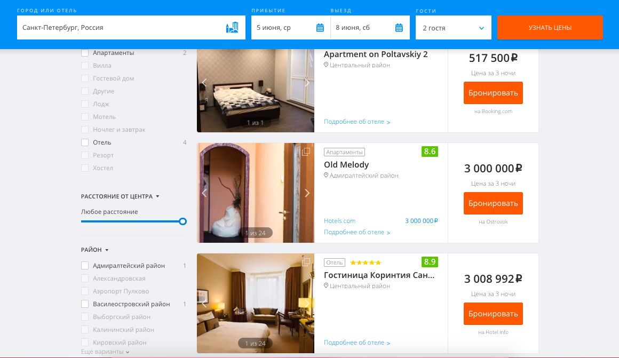Check the Отель property type checkbox
Viewport: 619px width, 358px height.
click(x=84, y=142)
